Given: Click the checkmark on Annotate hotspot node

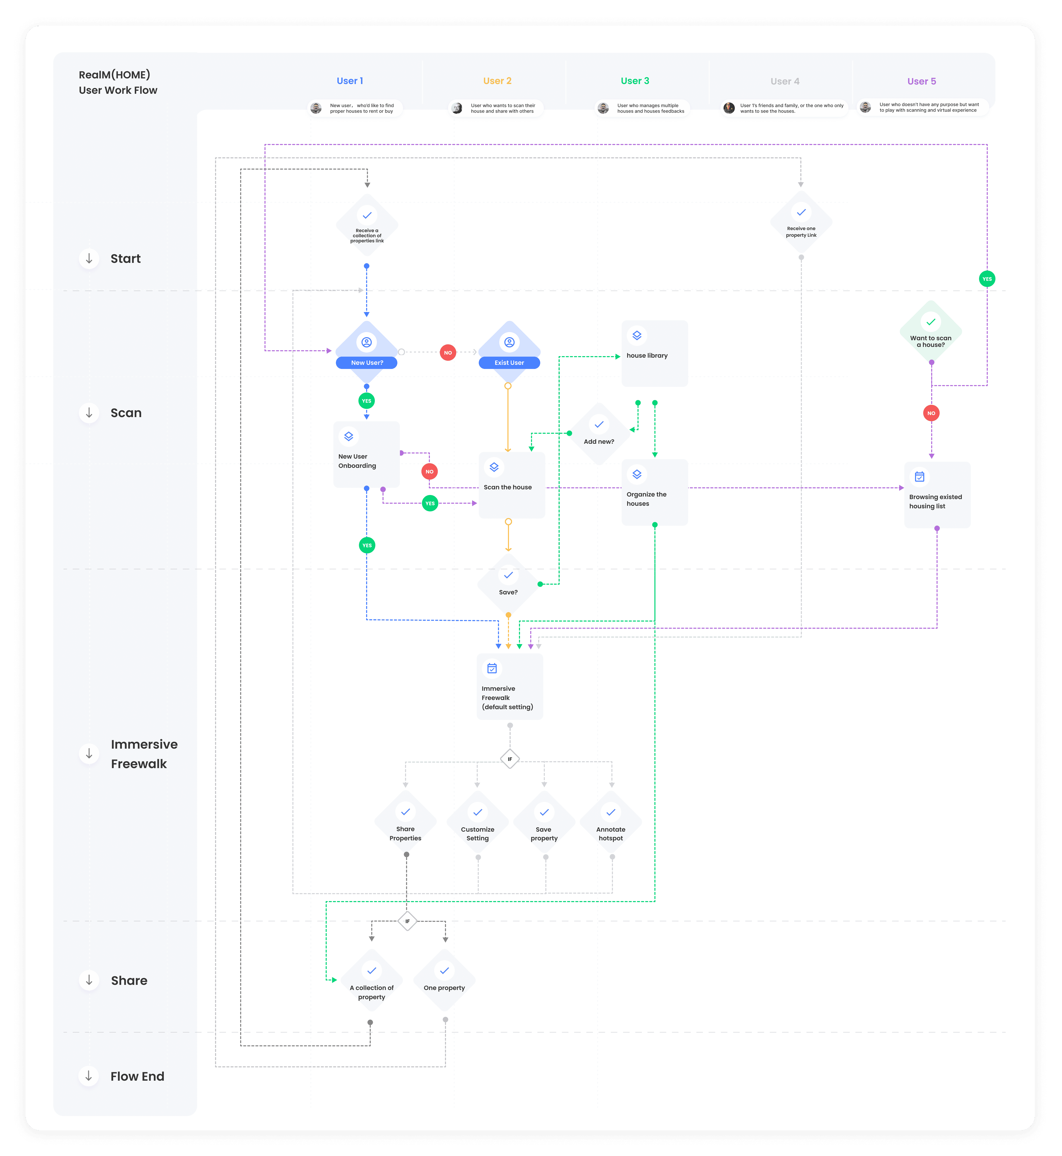Looking at the screenshot, I should click(x=611, y=812).
